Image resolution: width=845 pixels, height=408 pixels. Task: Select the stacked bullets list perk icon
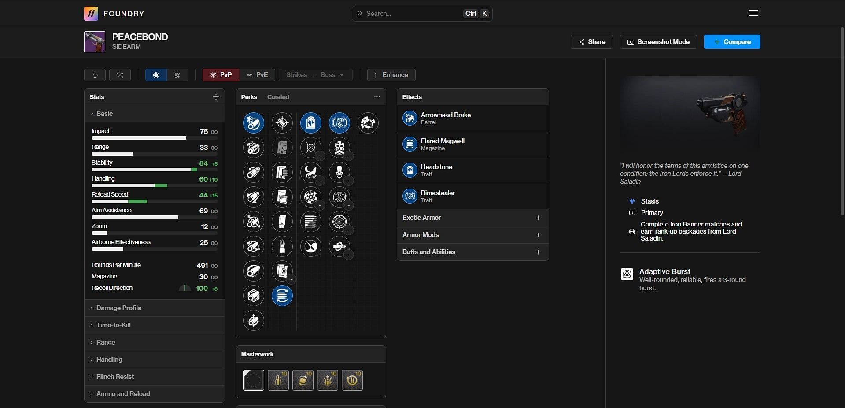(311, 222)
